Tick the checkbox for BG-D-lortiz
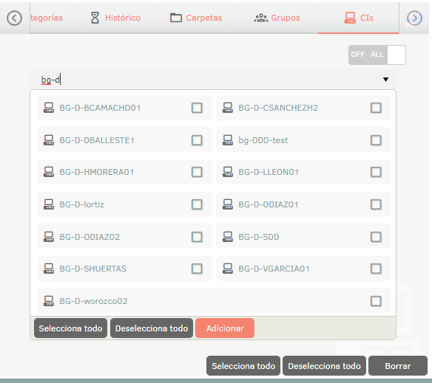The height and width of the screenshot is (383, 432). click(197, 204)
